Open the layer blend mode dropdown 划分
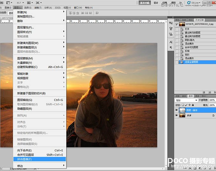The image size is (216, 171). [186, 100]
